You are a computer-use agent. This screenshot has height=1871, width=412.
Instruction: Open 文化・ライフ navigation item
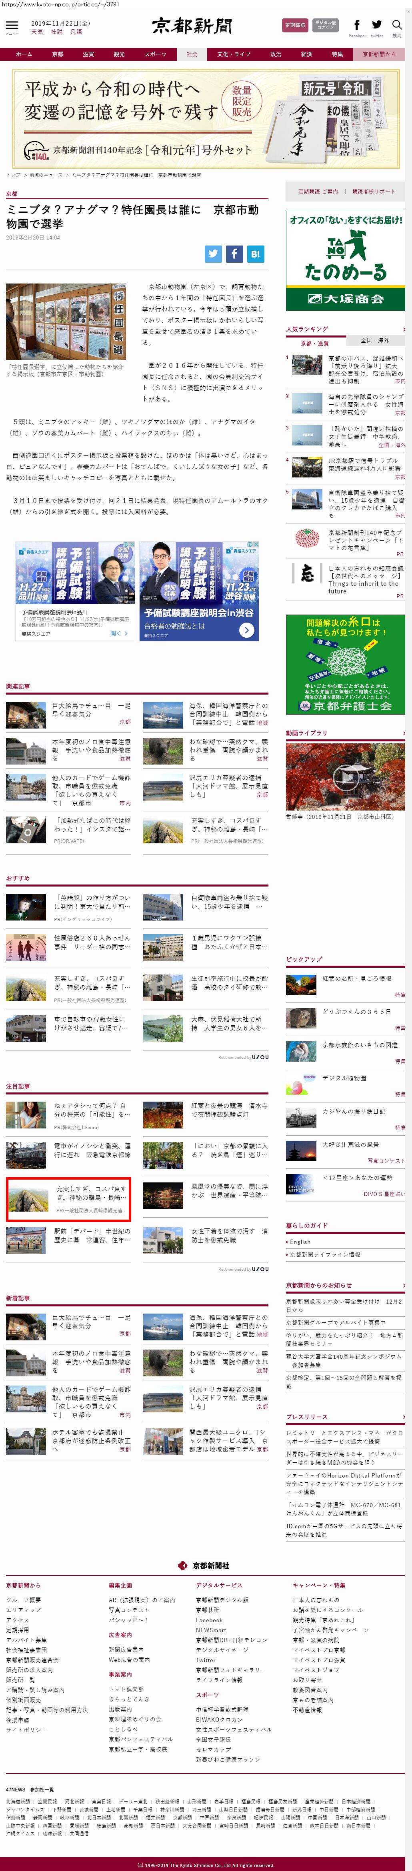(232, 54)
